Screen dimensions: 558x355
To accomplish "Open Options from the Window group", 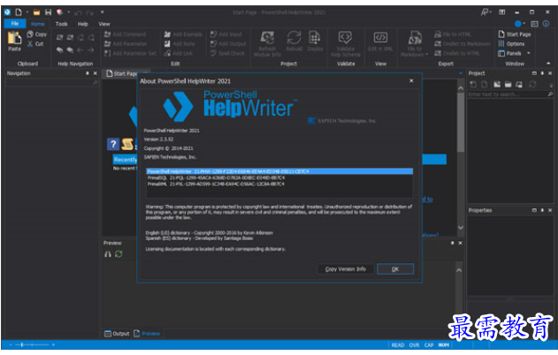I will [x=511, y=43].
